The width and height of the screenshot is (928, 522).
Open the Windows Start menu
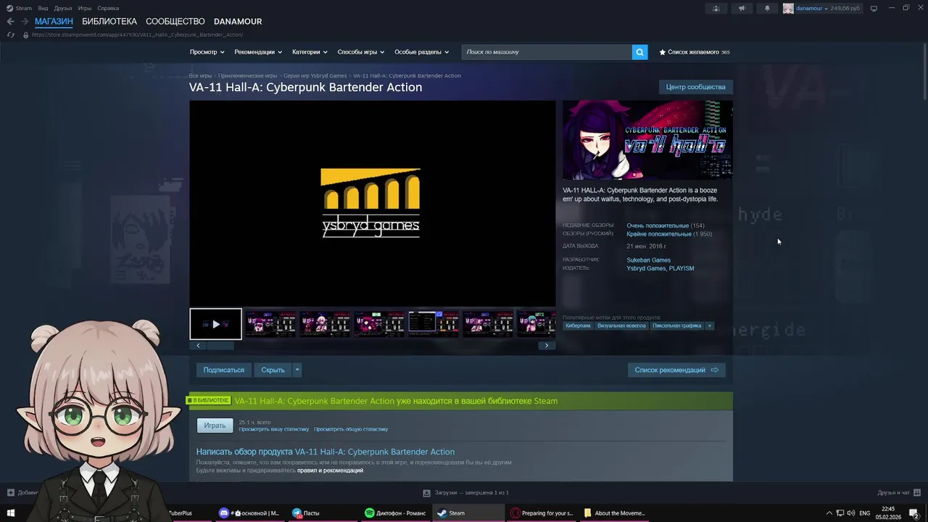pos(10,513)
